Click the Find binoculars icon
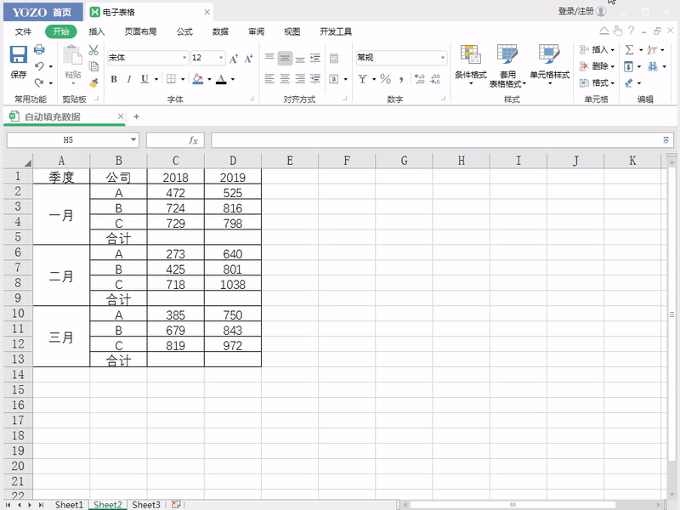Image resolution: width=680 pixels, height=510 pixels. coord(653,66)
